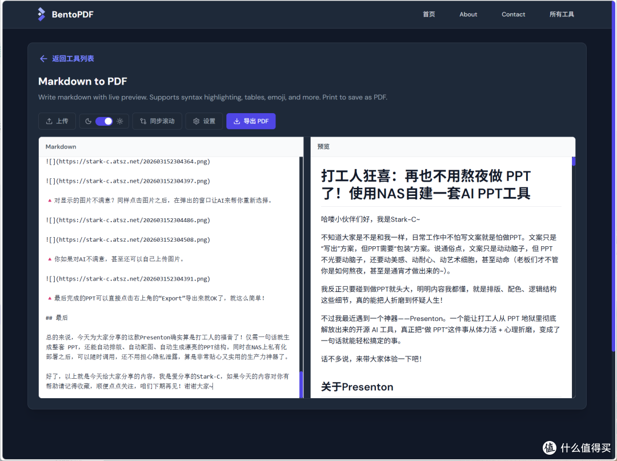617x461 pixels.
Task: Open 所有工具 in the top navigation
Action: tap(562, 14)
